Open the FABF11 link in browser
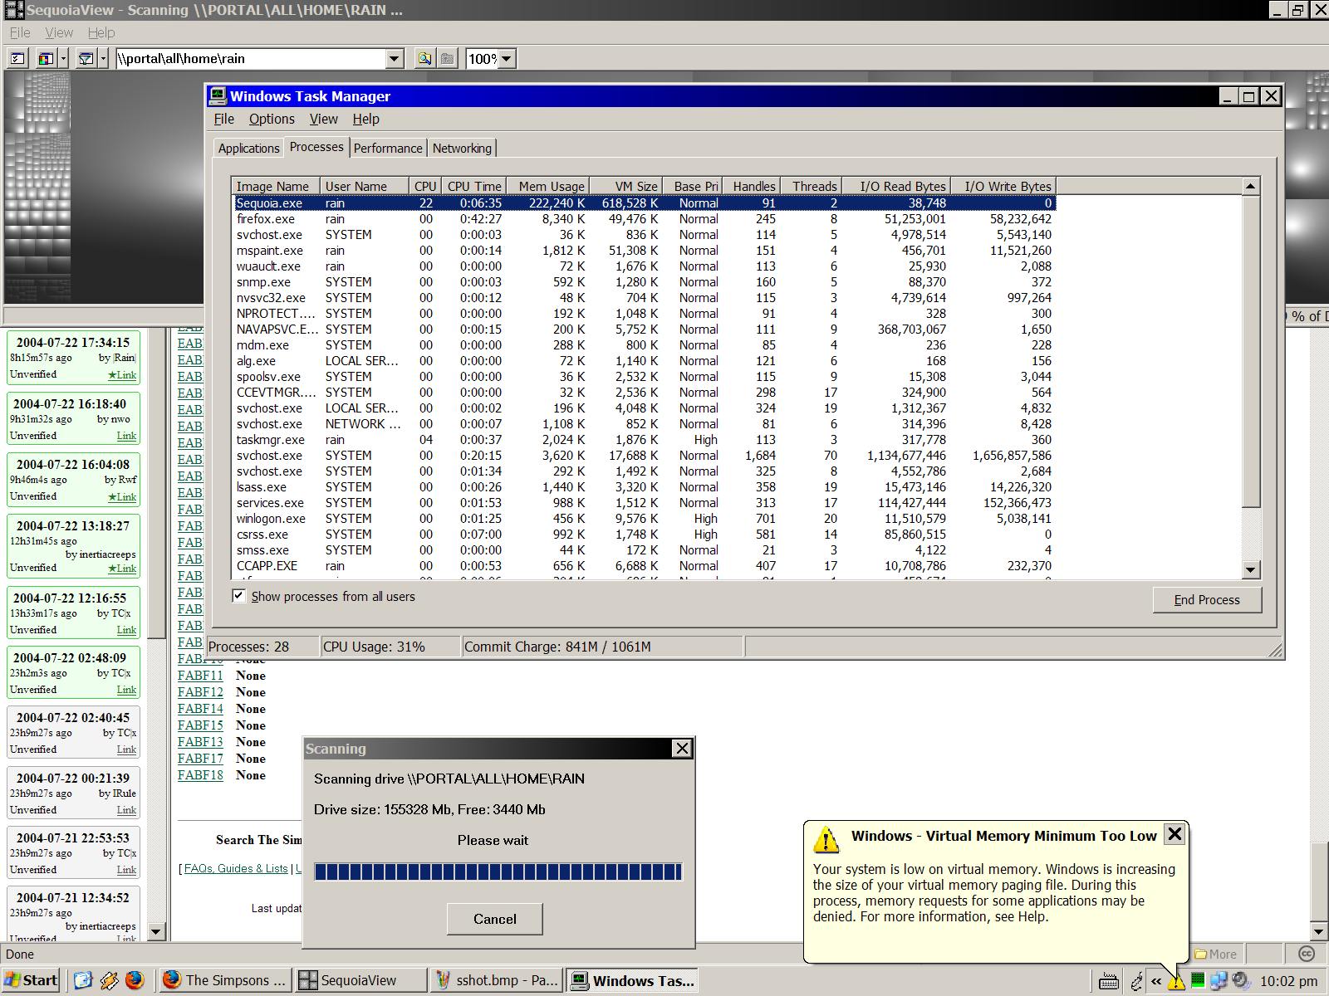Viewport: 1329px width, 996px height. coord(200,676)
